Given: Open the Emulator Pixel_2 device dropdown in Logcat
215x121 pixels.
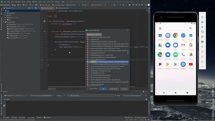Looking at the screenshot, I should tap(16, 95).
